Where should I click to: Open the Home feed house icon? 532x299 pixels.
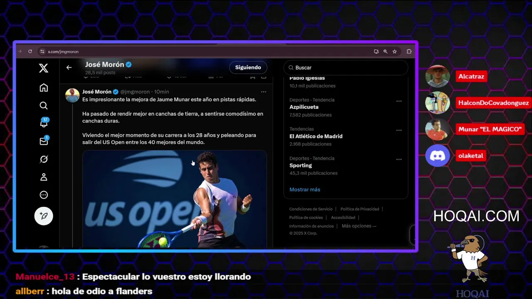click(x=44, y=88)
